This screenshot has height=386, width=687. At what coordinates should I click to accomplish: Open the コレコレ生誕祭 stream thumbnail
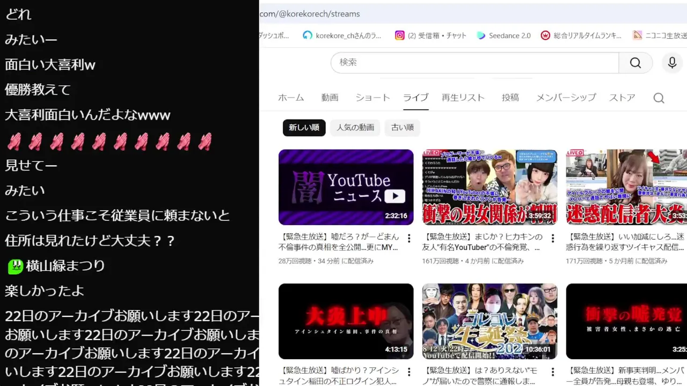[x=490, y=321]
